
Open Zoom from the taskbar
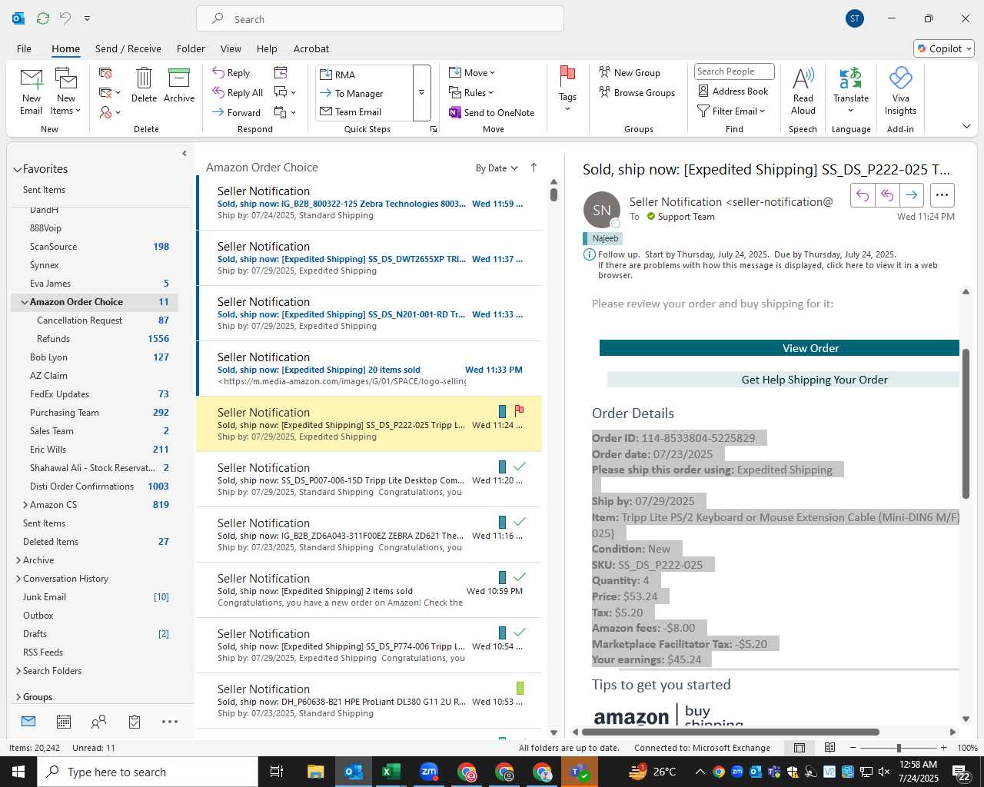point(428,772)
